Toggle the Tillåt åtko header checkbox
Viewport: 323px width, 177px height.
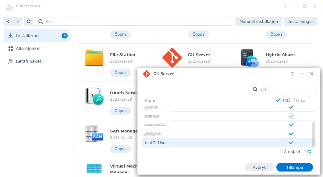[x=278, y=100]
